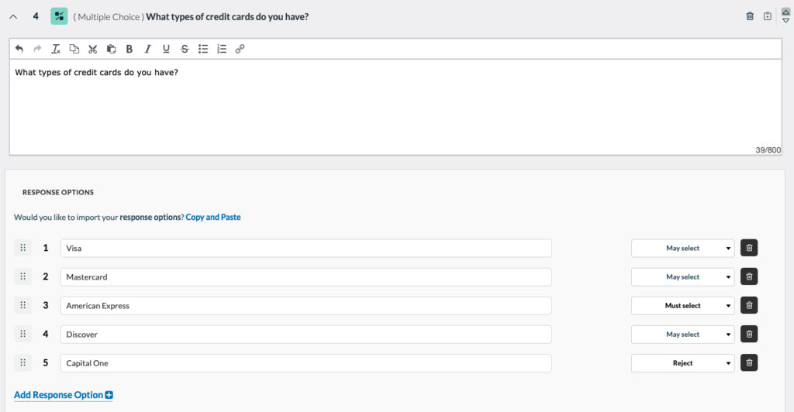Grab the drag handle for the Mastercard option
The image size is (794, 412).
[22, 276]
